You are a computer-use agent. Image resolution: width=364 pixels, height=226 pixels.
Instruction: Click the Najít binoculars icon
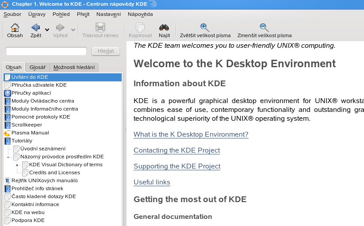[x=164, y=27]
